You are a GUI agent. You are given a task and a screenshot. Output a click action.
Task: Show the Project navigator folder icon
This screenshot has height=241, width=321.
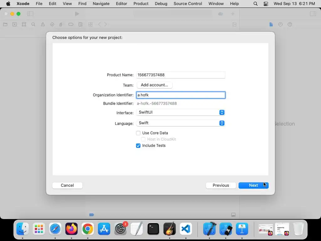(5, 24)
